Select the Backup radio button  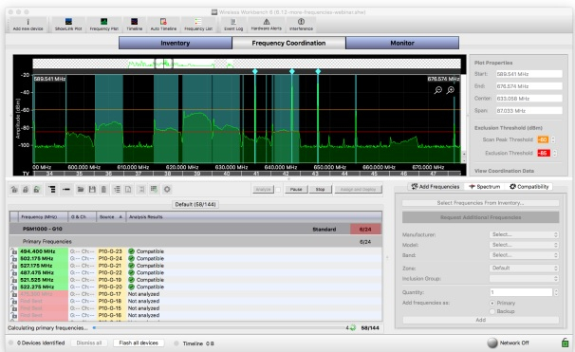click(492, 311)
